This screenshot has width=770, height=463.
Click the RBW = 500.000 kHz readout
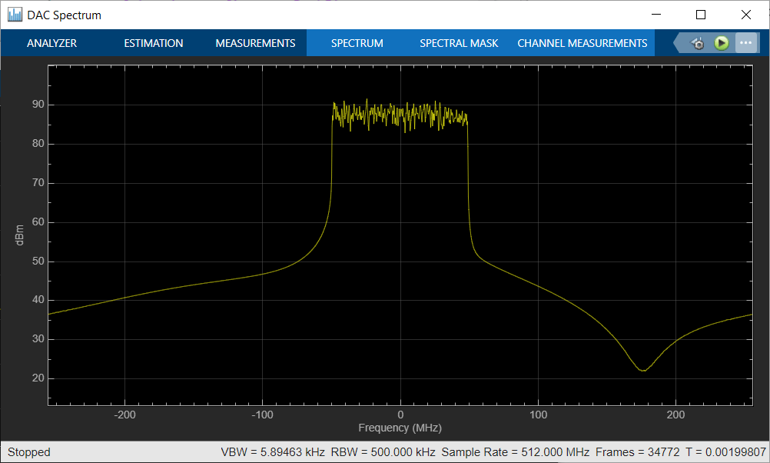(x=383, y=451)
